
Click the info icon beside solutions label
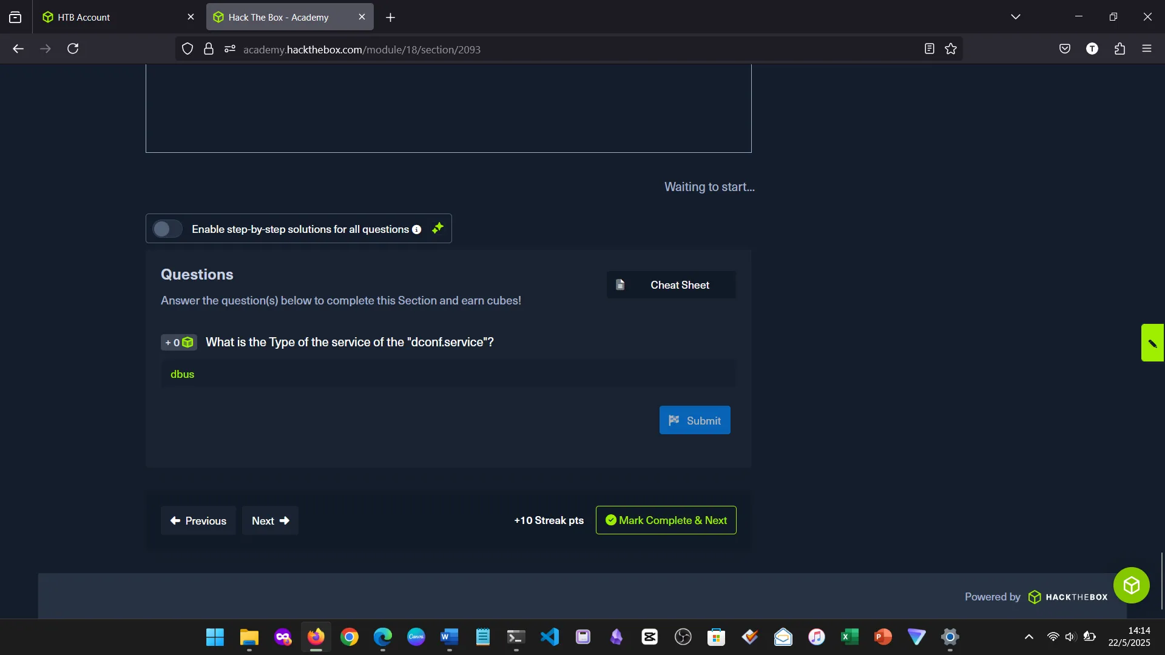point(417,229)
